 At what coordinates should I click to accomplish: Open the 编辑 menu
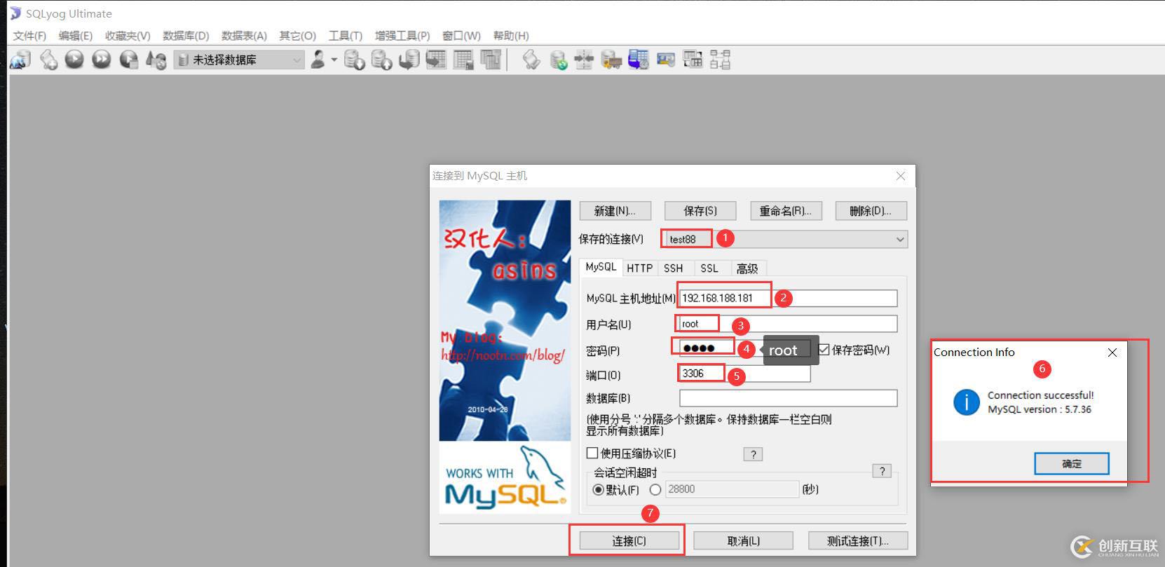(76, 36)
